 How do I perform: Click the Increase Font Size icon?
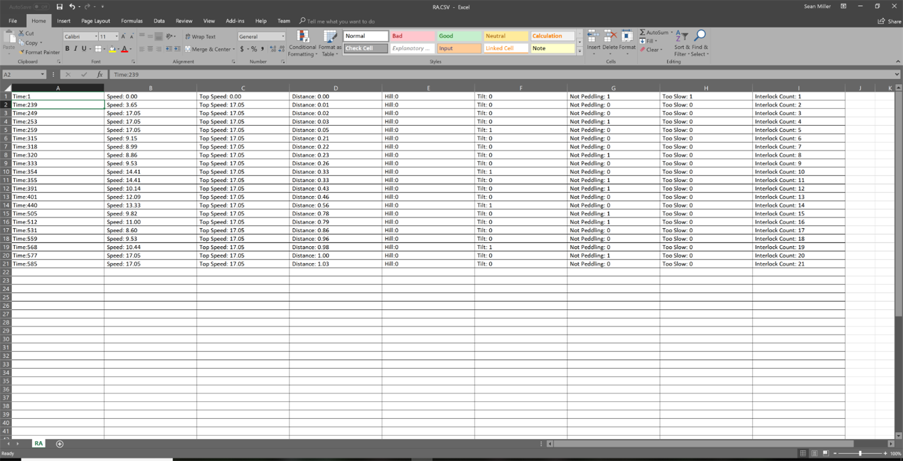point(123,37)
